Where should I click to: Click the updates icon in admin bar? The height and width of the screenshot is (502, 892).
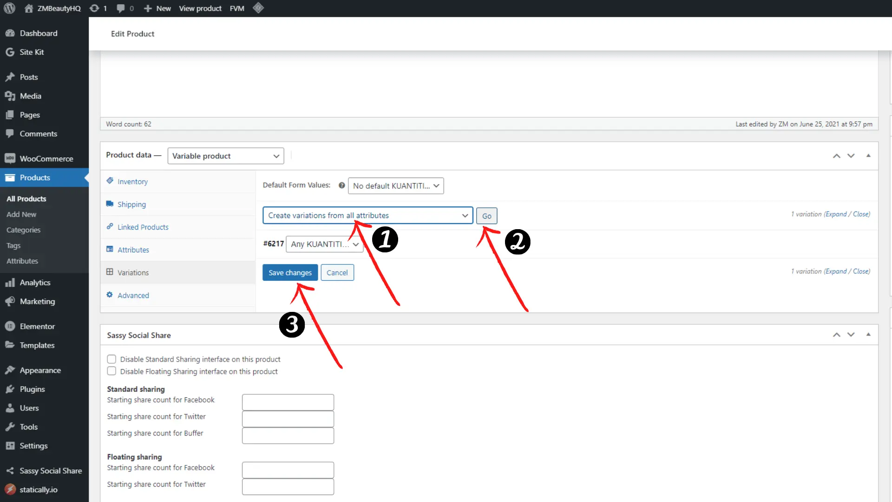94,8
